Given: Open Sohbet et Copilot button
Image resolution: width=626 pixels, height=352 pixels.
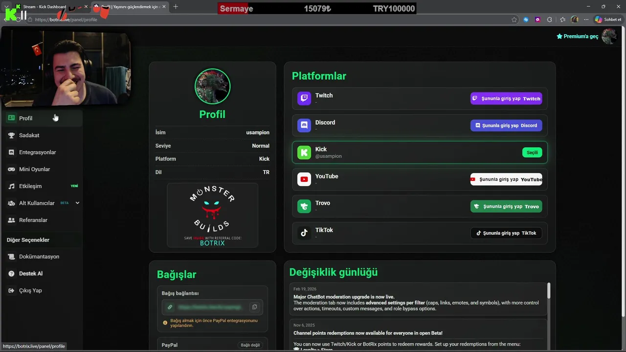Looking at the screenshot, I should pos(608,20).
